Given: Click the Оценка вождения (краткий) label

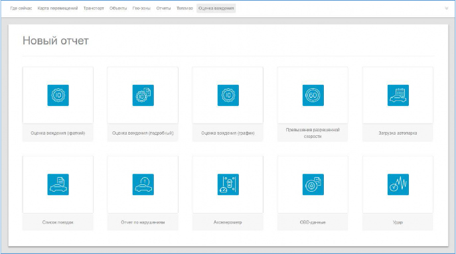Looking at the screenshot, I should coord(58,133).
